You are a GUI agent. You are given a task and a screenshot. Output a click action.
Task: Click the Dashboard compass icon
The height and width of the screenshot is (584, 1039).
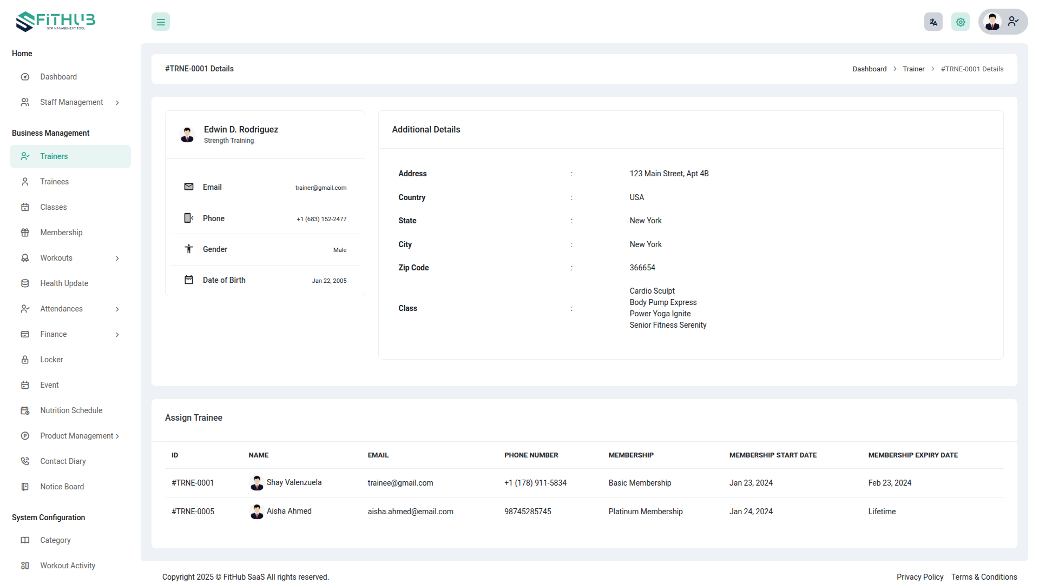click(x=25, y=77)
